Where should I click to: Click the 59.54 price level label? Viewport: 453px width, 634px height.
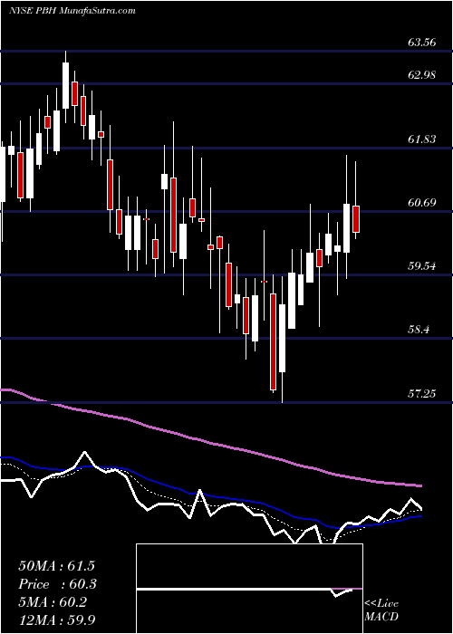422,266
